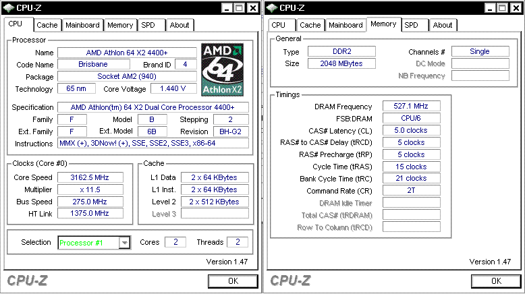The image size is (525, 294).
Task: Click Command Rate value 2T
Action: tap(411, 190)
